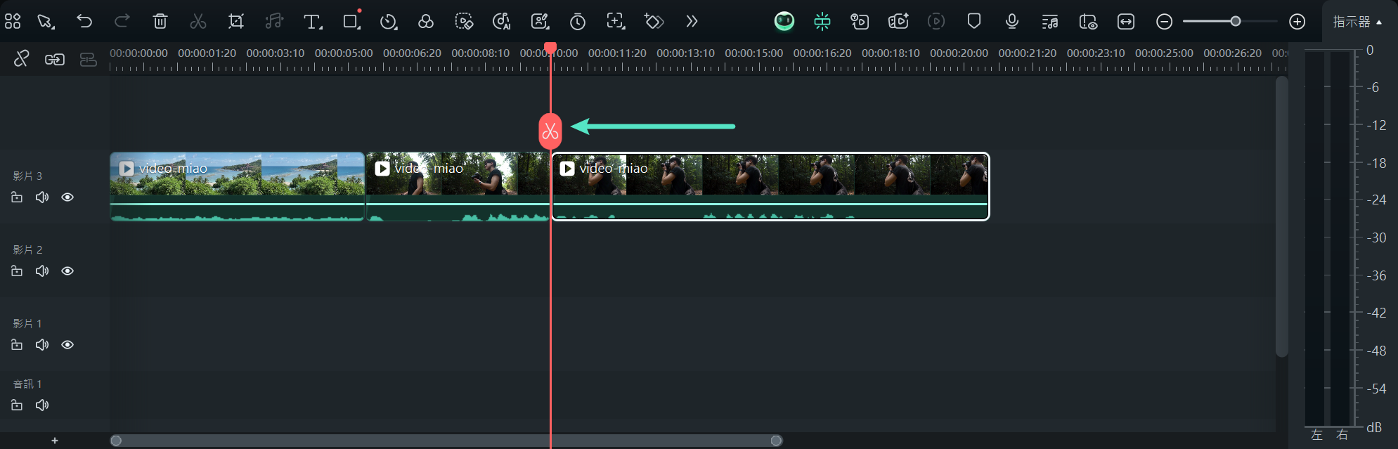Click the three-circles color icon
The width and height of the screenshot is (1398, 449).
click(x=426, y=21)
